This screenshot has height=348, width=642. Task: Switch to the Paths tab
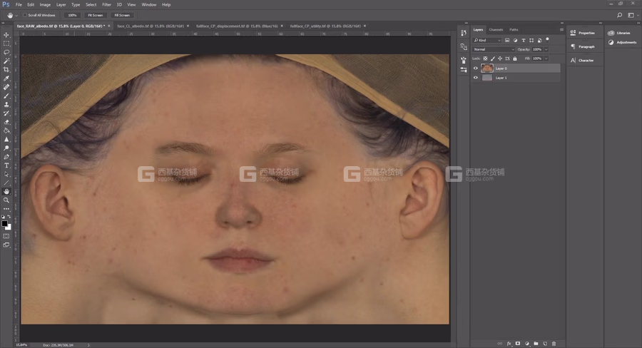pyautogui.click(x=514, y=29)
